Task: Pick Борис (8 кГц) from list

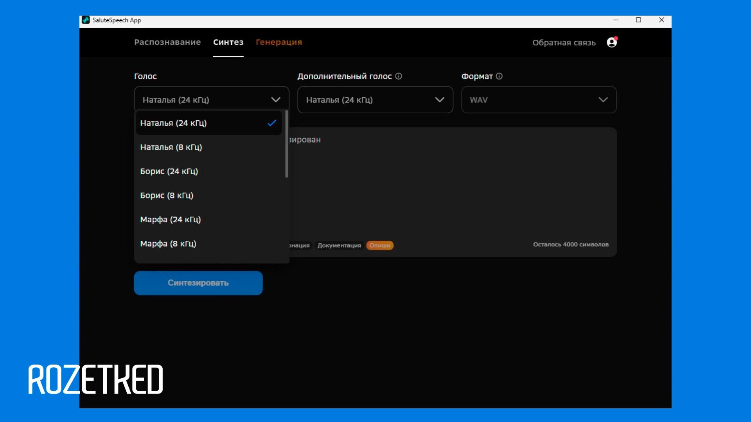Action: click(x=167, y=195)
